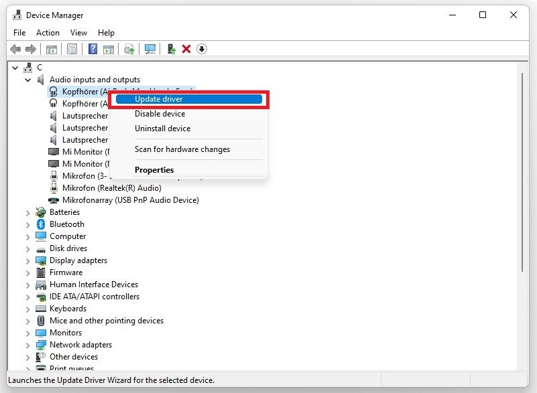Viewport: 537px width, 393px height.
Task: Click the red X Uninstall device icon
Action: (186, 49)
